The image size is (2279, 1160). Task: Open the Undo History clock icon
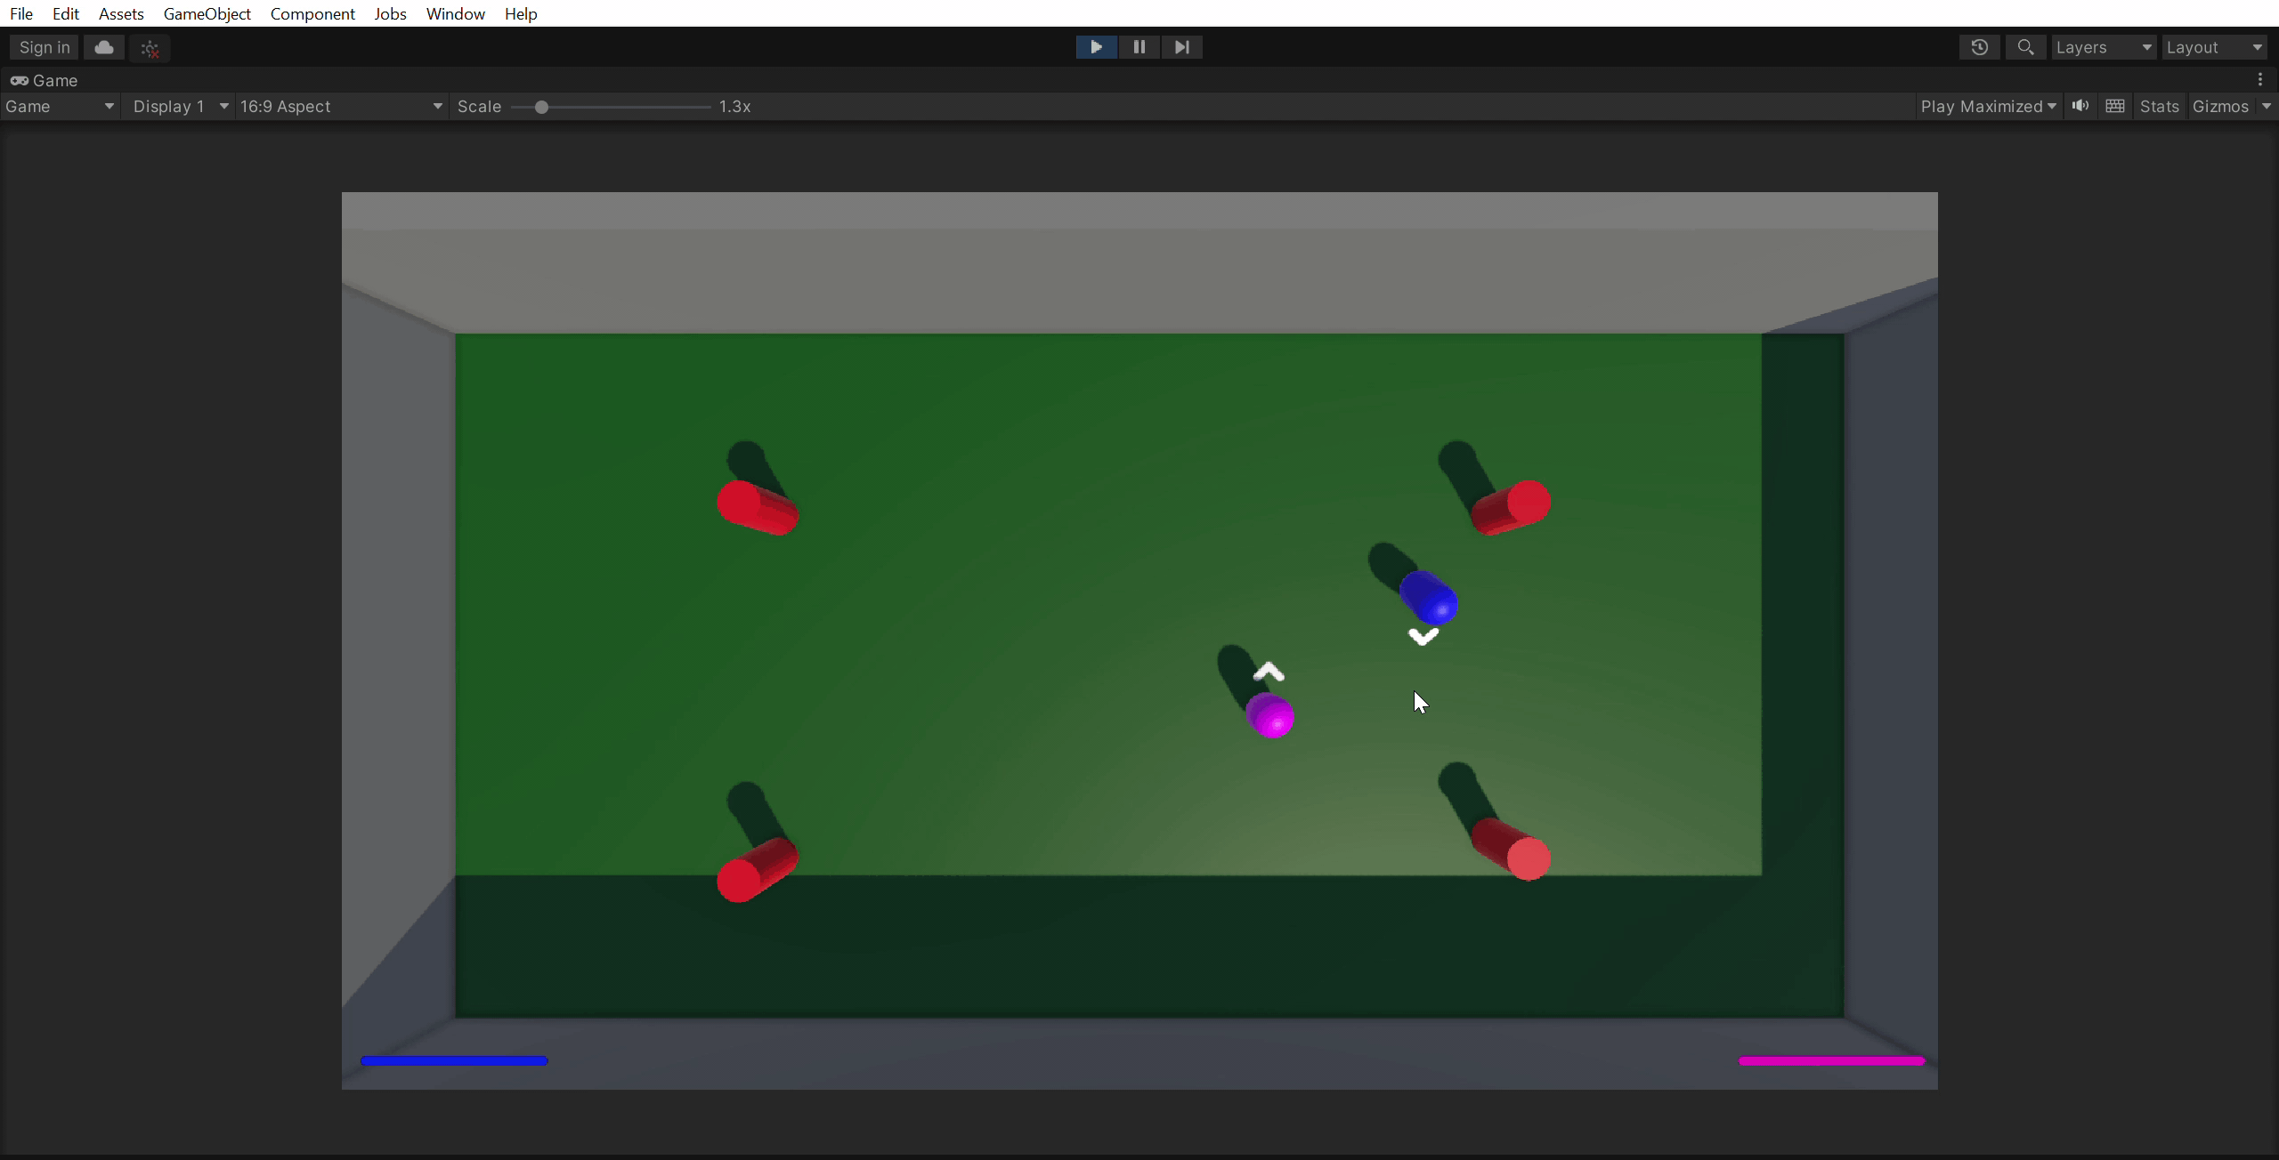(1979, 47)
